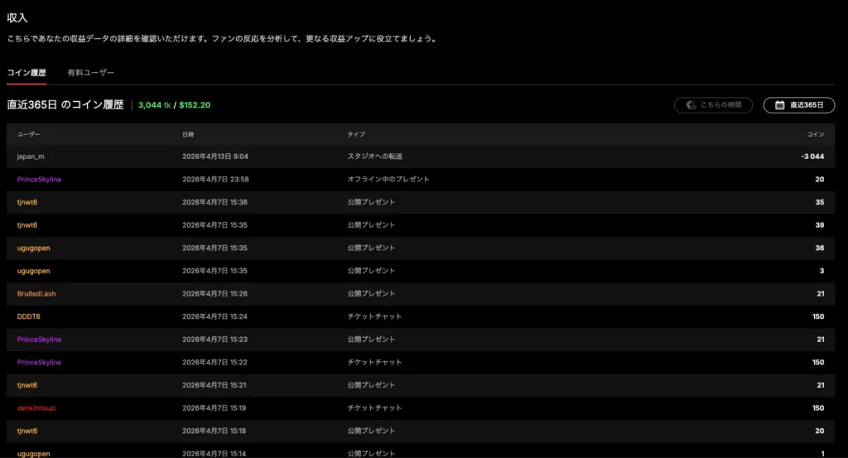Click the スタジオへの転送 type cell
This screenshot has height=458, width=848.
(x=375, y=157)
